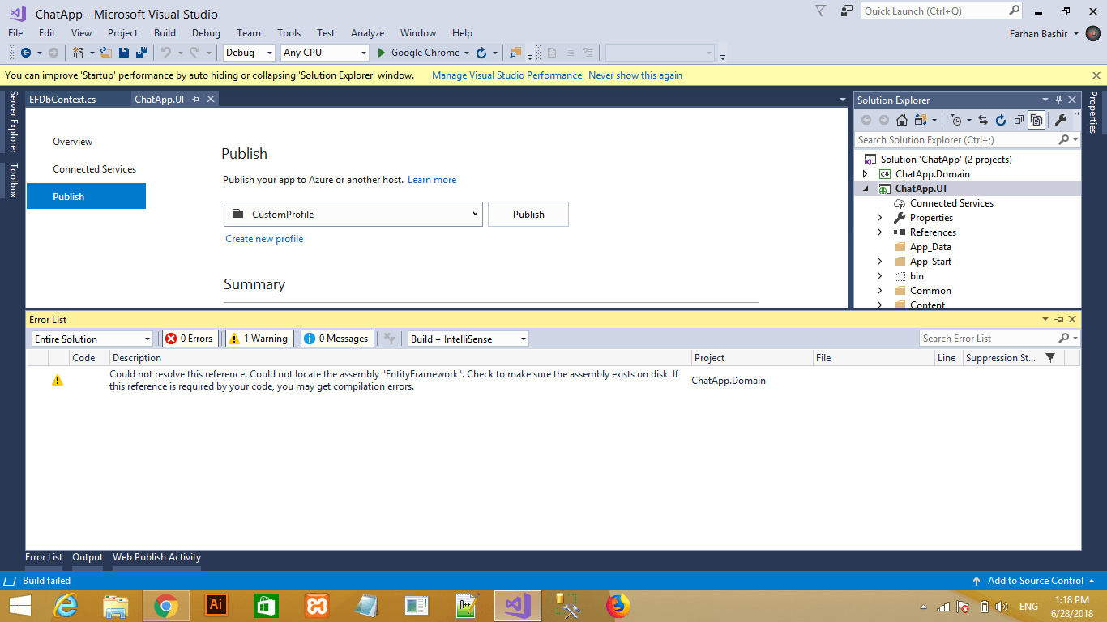Open the Debug menu
The height and width of the screenshot is (622, 1107).
click(206, 33)
